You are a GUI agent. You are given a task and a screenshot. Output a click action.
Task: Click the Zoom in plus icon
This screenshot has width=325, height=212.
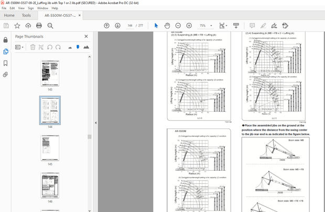189,26
